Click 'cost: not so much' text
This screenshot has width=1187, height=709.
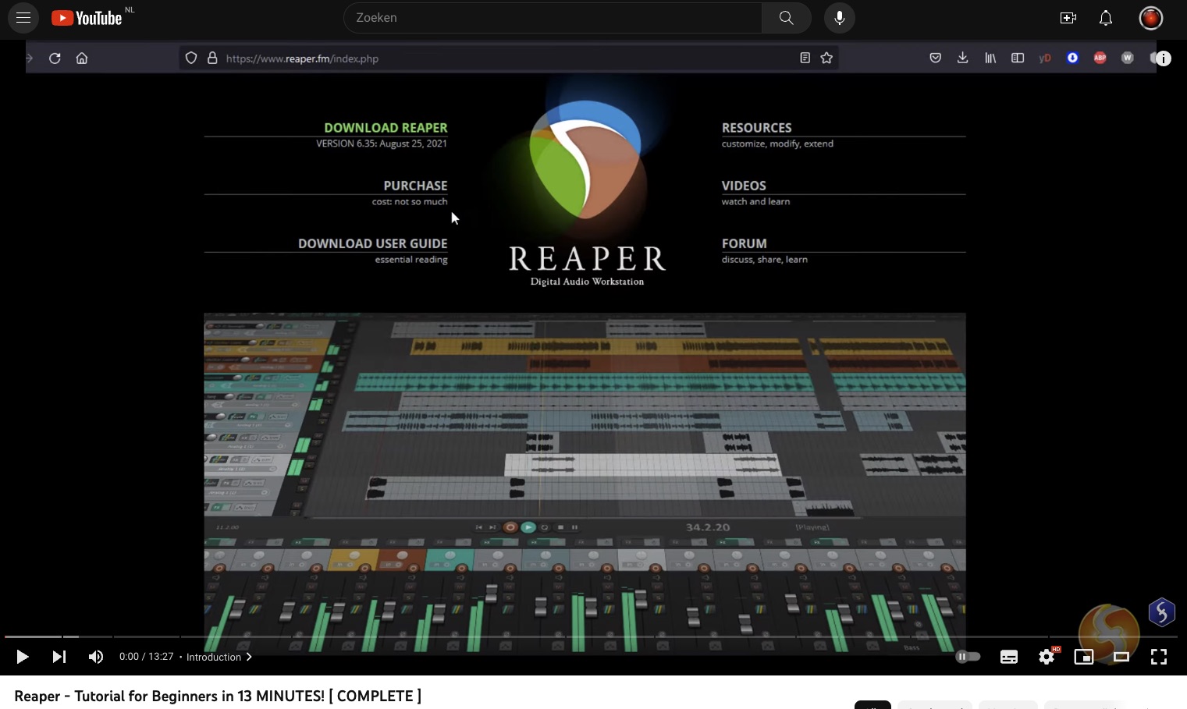pyautogui.click(x=410, y=201)
